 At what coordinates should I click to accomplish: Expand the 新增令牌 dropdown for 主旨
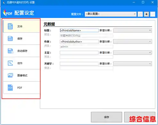(x=132, y=53)
